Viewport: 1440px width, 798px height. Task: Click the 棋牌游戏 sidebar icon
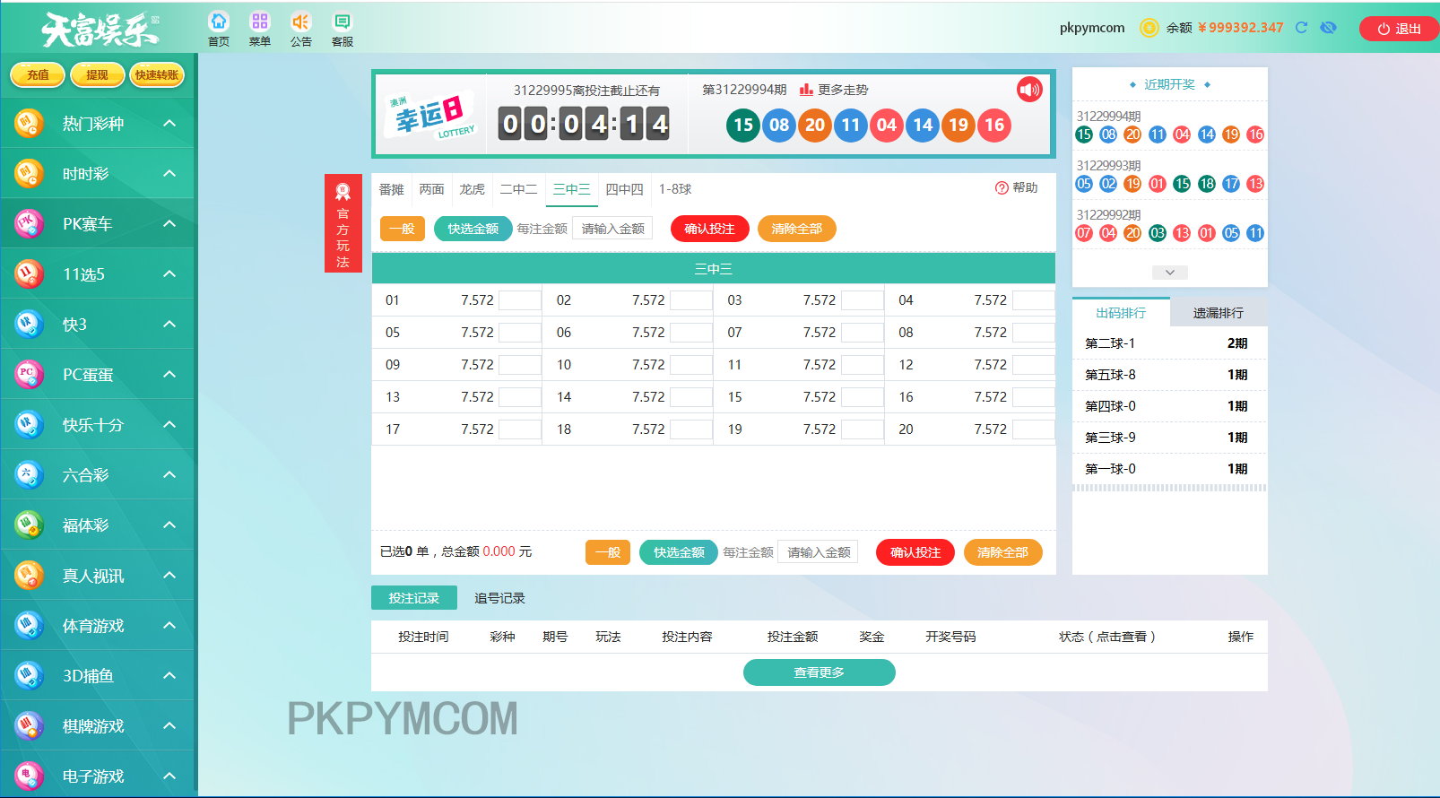click(29, 725)
